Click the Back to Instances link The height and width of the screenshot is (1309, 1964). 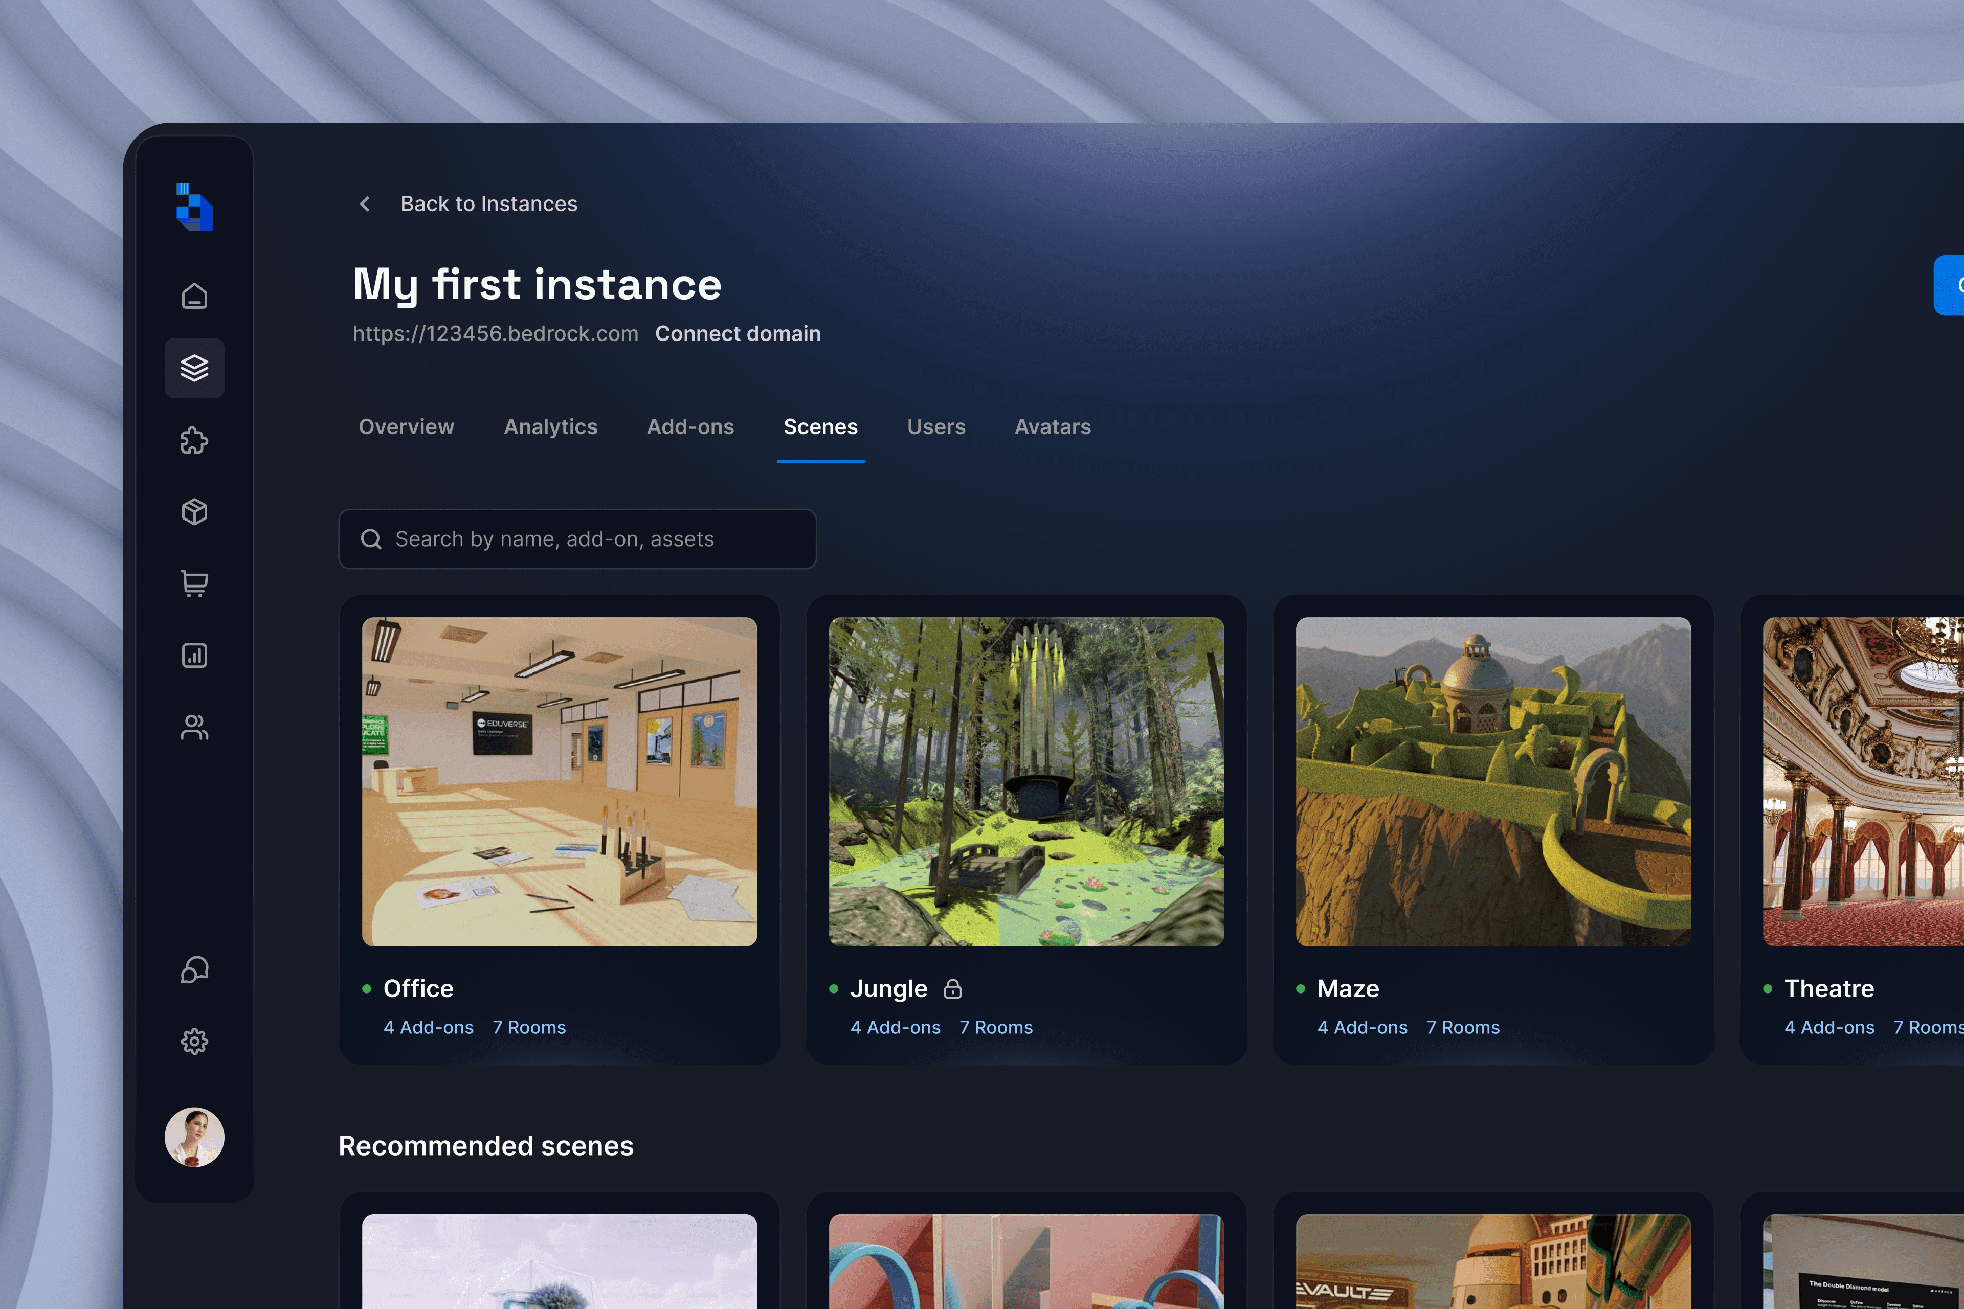click(x=488, y=204)
